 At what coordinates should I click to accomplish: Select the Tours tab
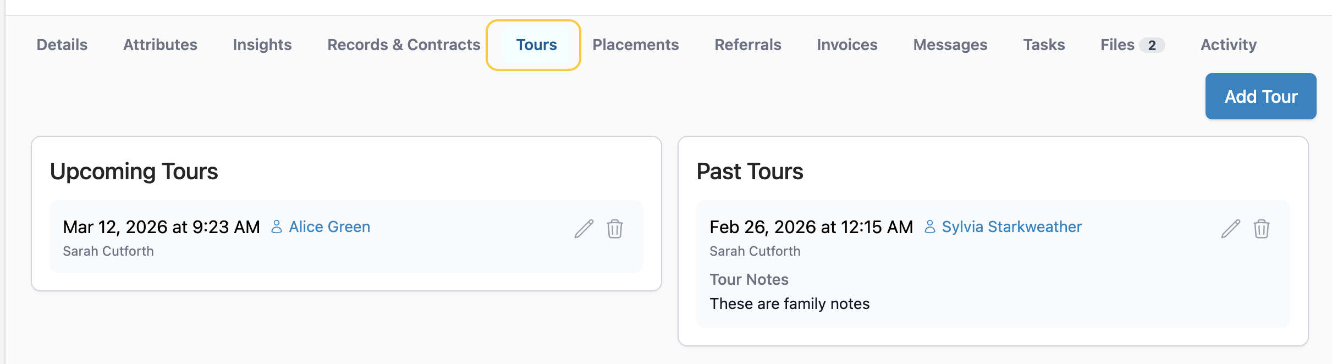[536, 45]
